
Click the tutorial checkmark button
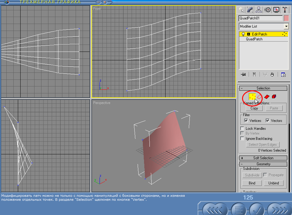(257, 210)
